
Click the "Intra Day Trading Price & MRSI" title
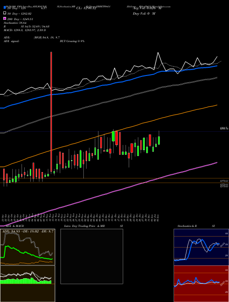(x=93, y=226)
